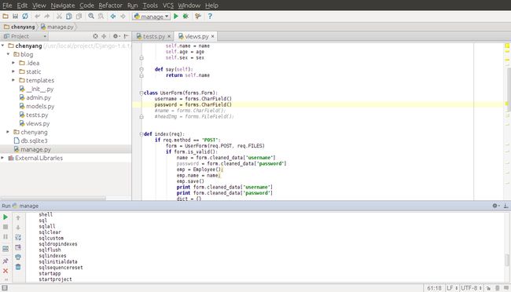Click the Synchronize refresh icon
This screenshot has height=292, width=511.
[x=25, y=16]
